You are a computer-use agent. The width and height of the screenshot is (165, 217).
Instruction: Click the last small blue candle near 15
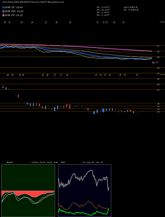[152, 106]
